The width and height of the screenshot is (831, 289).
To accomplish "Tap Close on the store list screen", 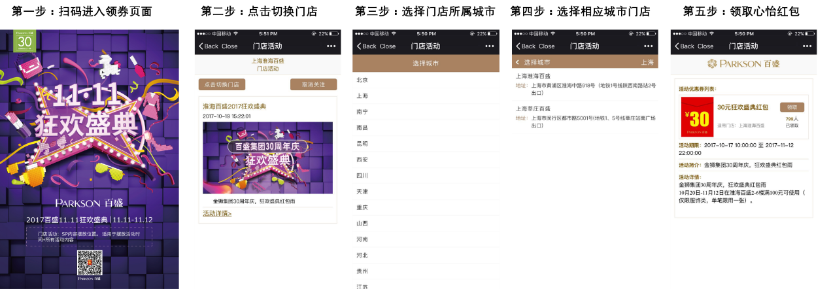I will point(547,46).
